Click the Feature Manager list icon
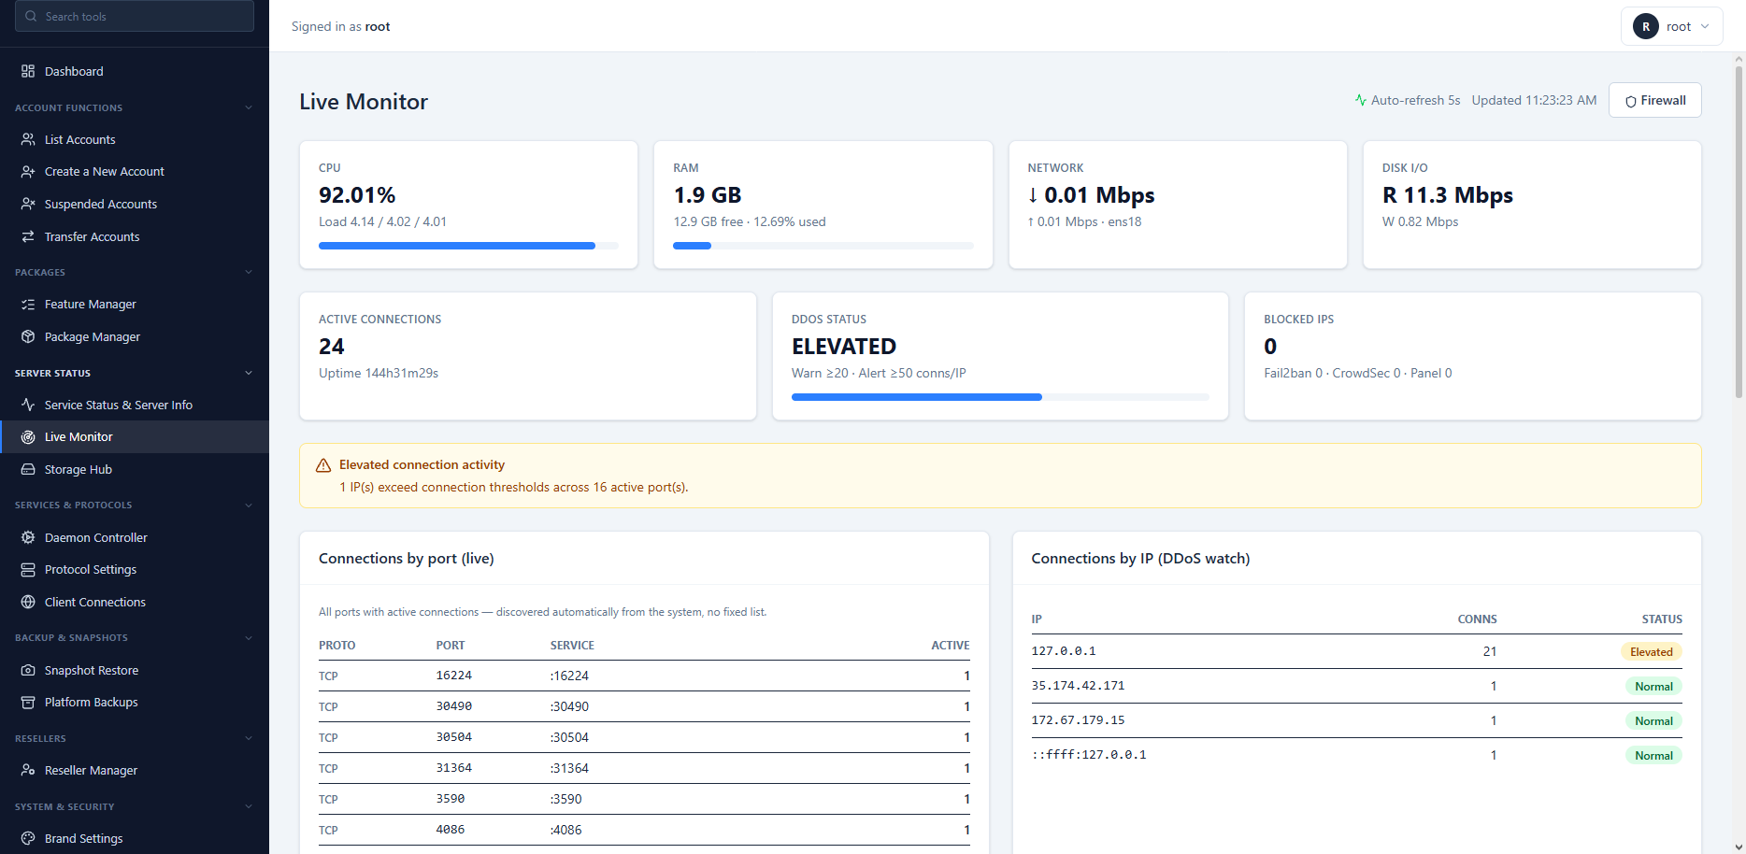 pyautogui.click(x=28, y=304)
